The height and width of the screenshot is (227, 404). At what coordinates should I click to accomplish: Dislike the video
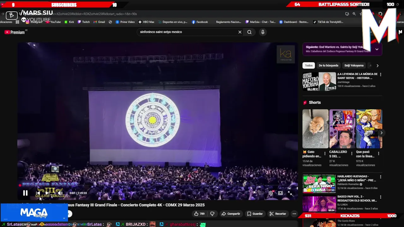[x=212, y=214]
